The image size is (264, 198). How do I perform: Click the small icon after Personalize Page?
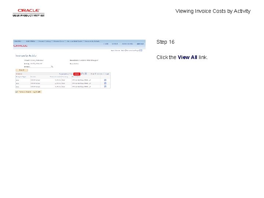pos(141,50)
